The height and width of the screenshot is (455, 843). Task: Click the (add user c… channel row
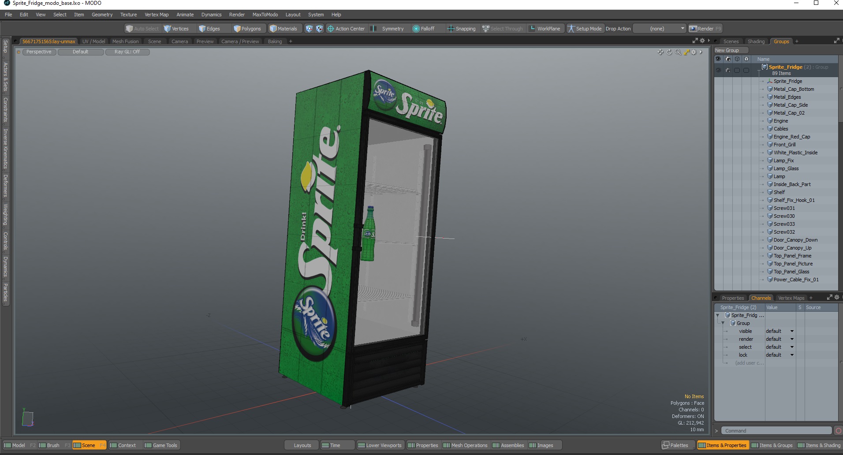[x=749, y=363]
